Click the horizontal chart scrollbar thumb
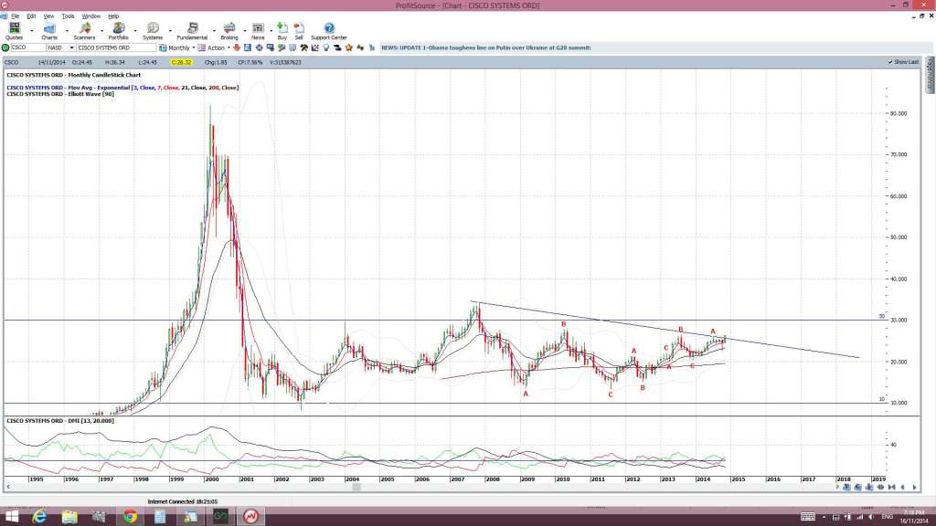 (356, 488)
